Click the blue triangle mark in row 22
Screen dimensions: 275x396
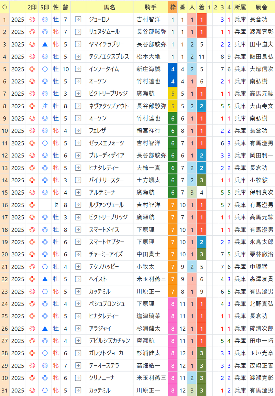pos(45,279)
